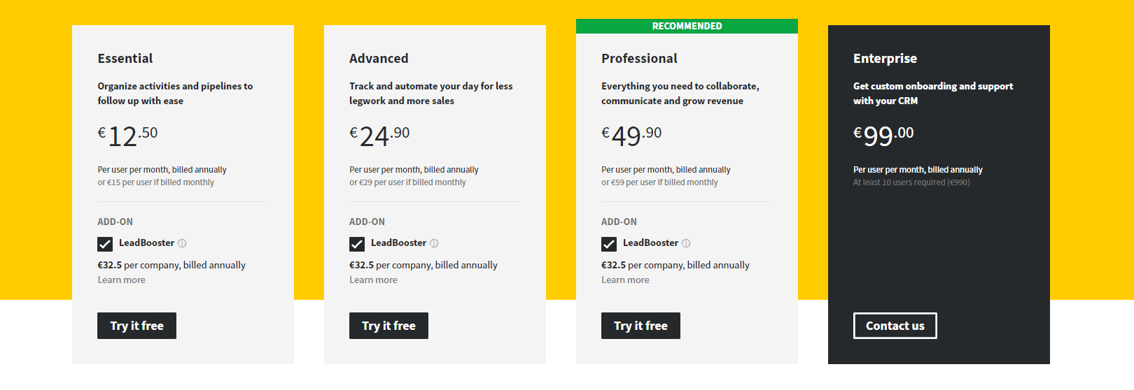The width and height of the screenshot is (1134, 390).
Task: Click Try it free under Professional plan
Action: point(640,326)
